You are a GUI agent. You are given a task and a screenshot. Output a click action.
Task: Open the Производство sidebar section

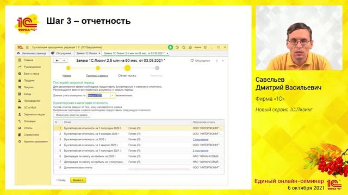[x=32, y=101]
